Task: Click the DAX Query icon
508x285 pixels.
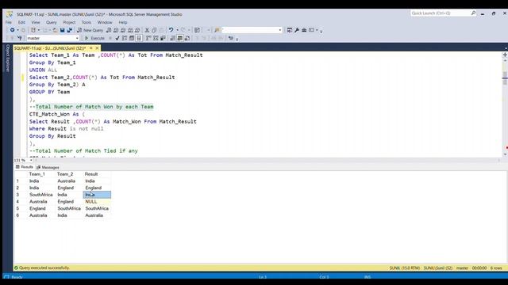Action: tap(137, 30)
